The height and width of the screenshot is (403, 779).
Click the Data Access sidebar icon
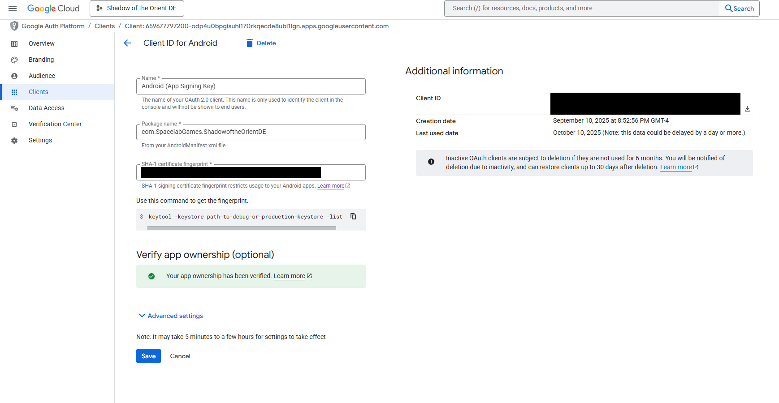[x=14, y=108]
